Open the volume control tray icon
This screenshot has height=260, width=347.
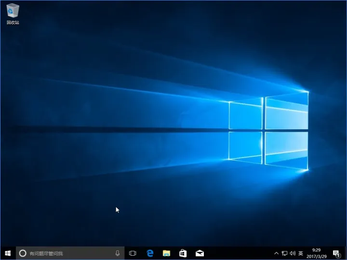(x=293, y=253)
